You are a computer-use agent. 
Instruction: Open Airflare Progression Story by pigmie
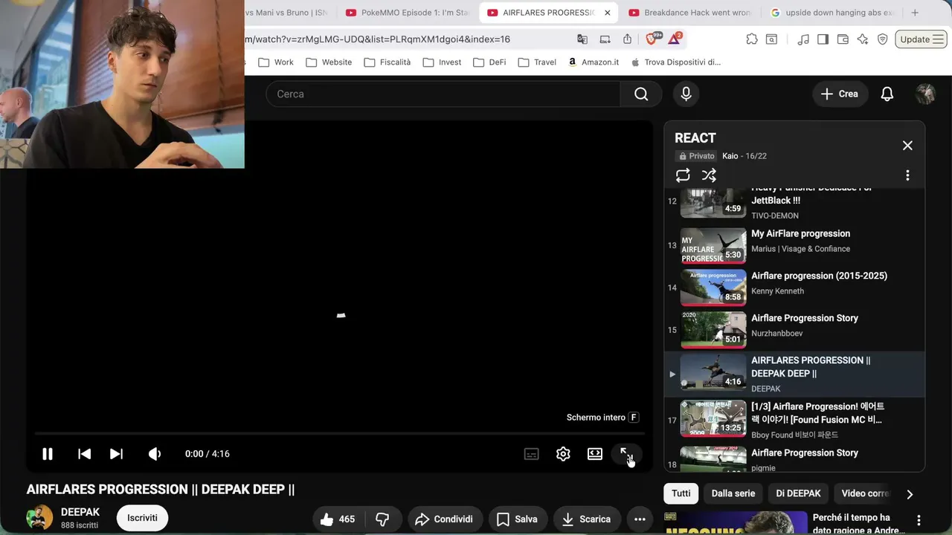[x=794, y=457]
